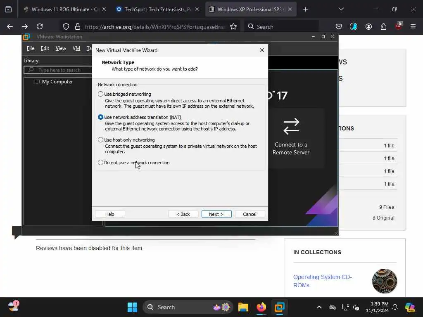The width and height of the screenshot is (423, 317).
Task: Click the 8 Original entry on archive page
Action: pyautogui.click(x=383, y=218)
